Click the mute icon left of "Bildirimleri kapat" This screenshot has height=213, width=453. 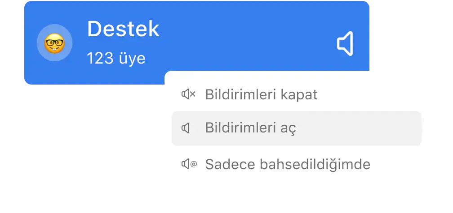tap(188, 94)
